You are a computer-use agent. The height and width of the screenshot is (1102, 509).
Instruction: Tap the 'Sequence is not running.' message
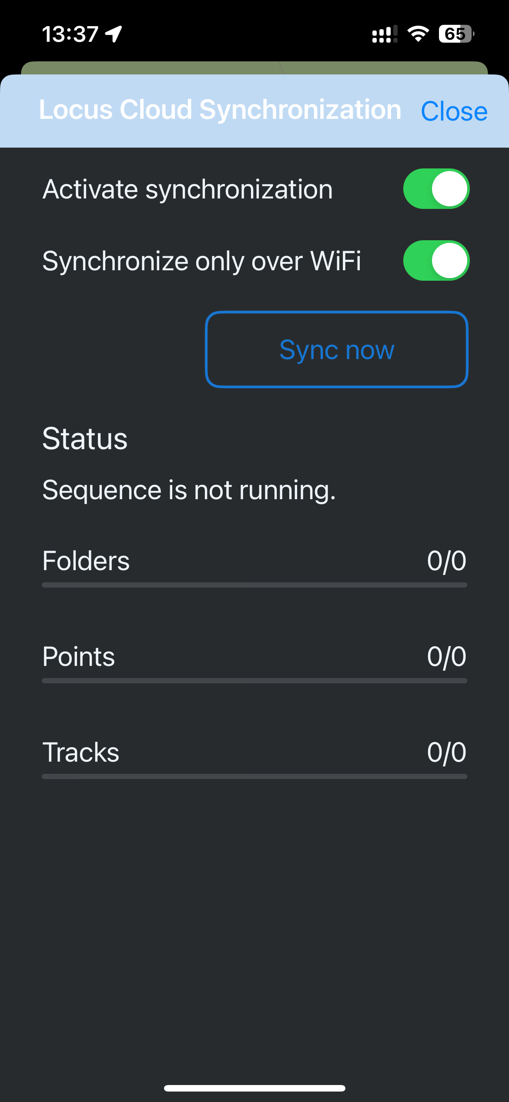click(x=189, y=490)
